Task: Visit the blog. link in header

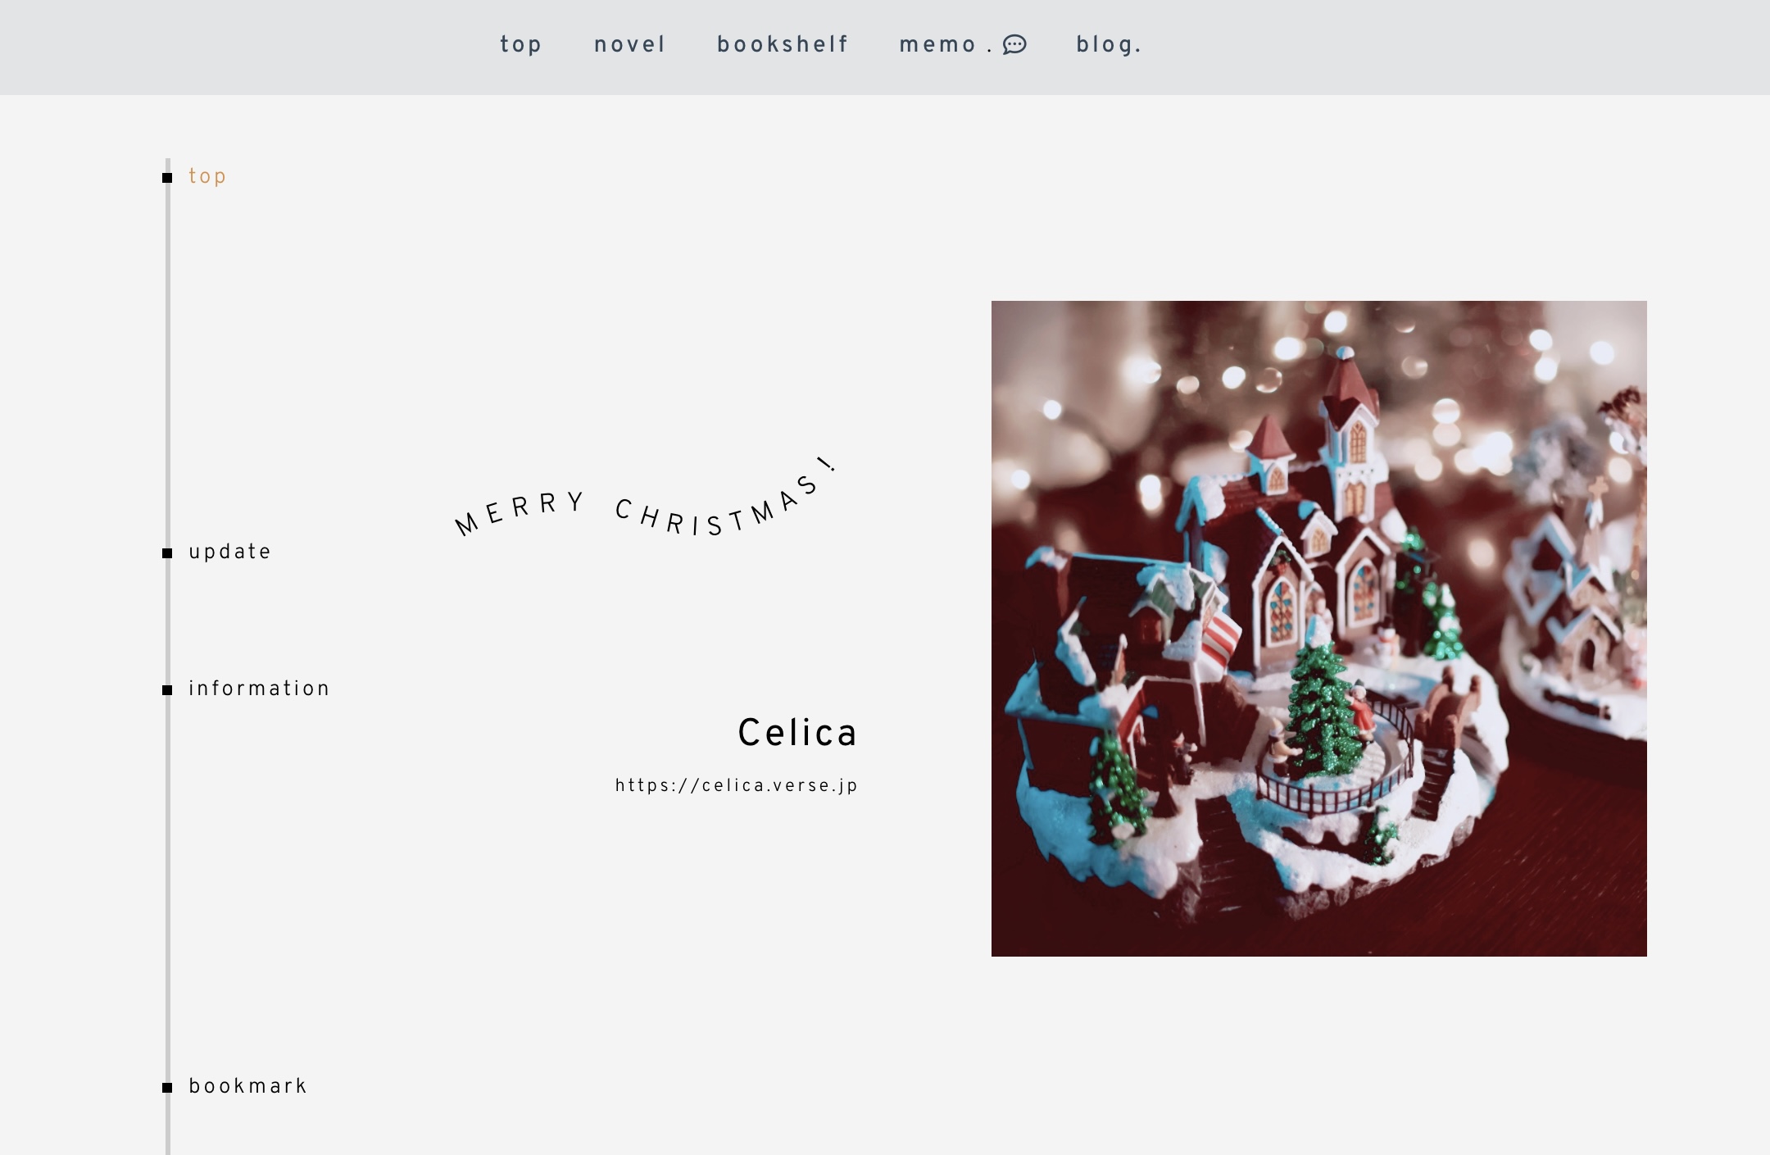Action: pos(1109,44)
